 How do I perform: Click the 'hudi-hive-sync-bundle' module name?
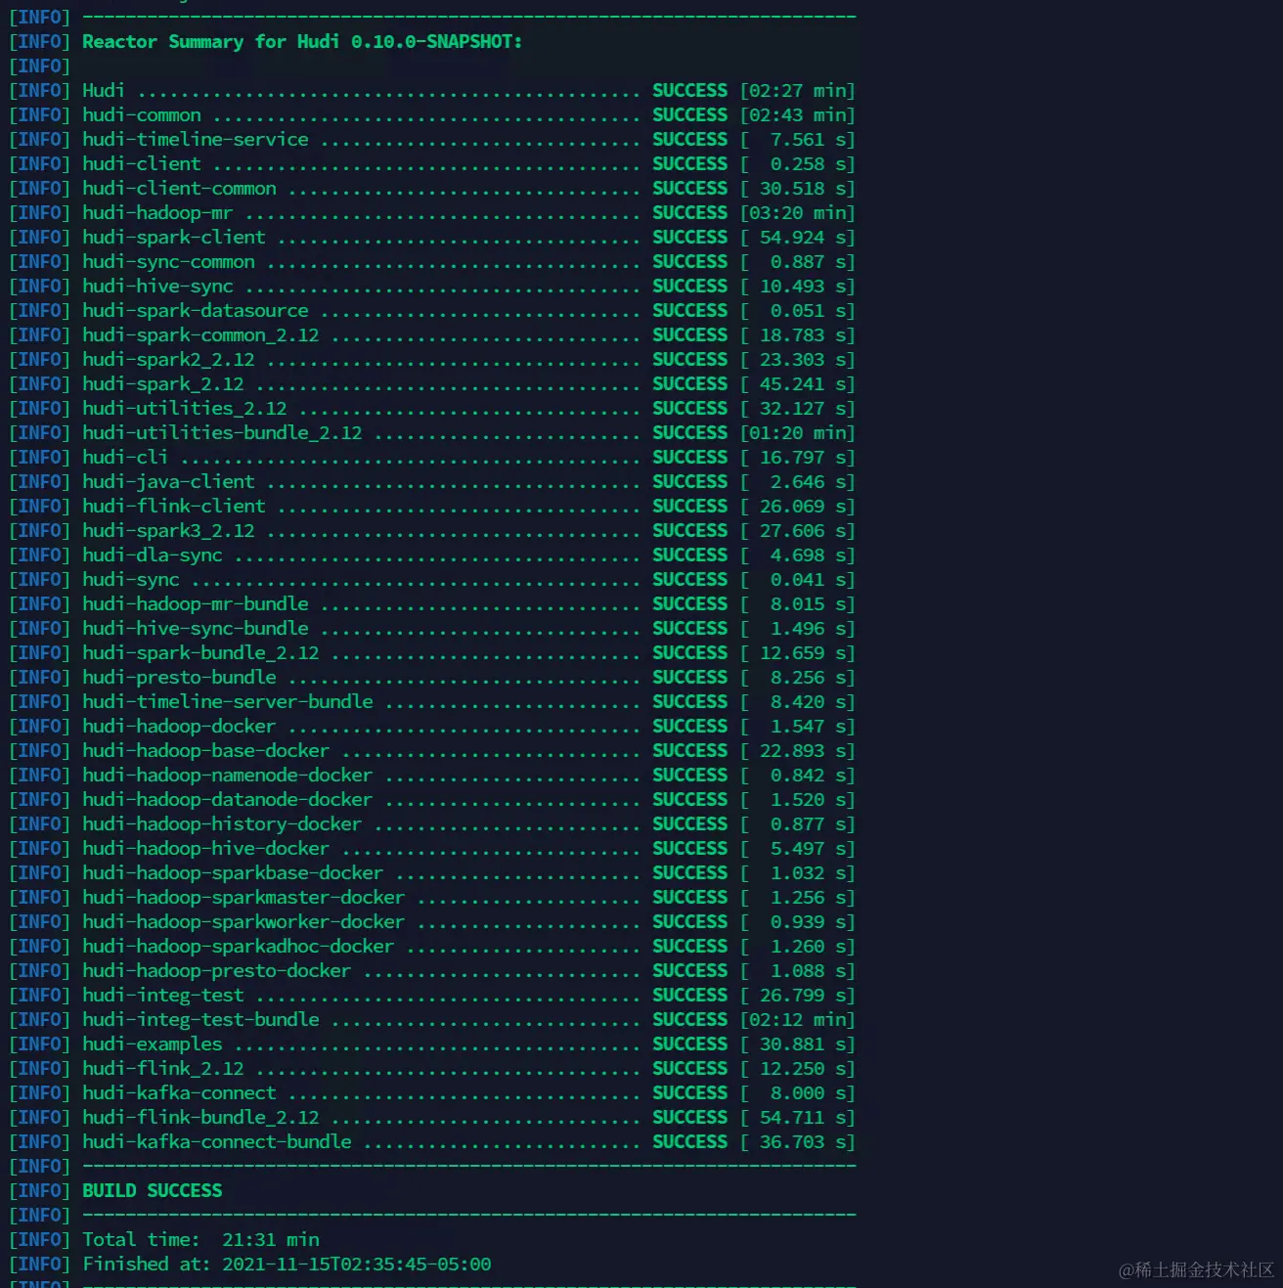pyautogui.click(x=196, y=628)
